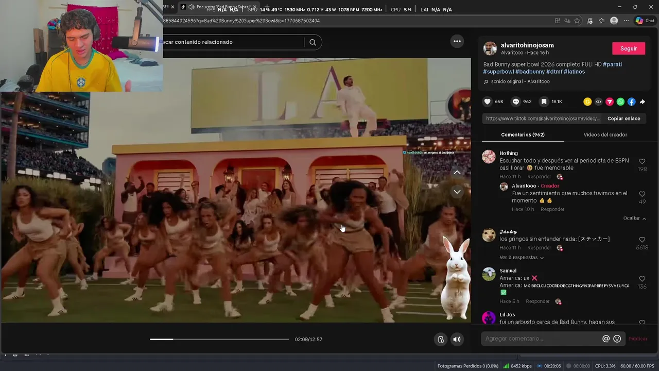Add page to favorites star in address bar

(577, 21)
